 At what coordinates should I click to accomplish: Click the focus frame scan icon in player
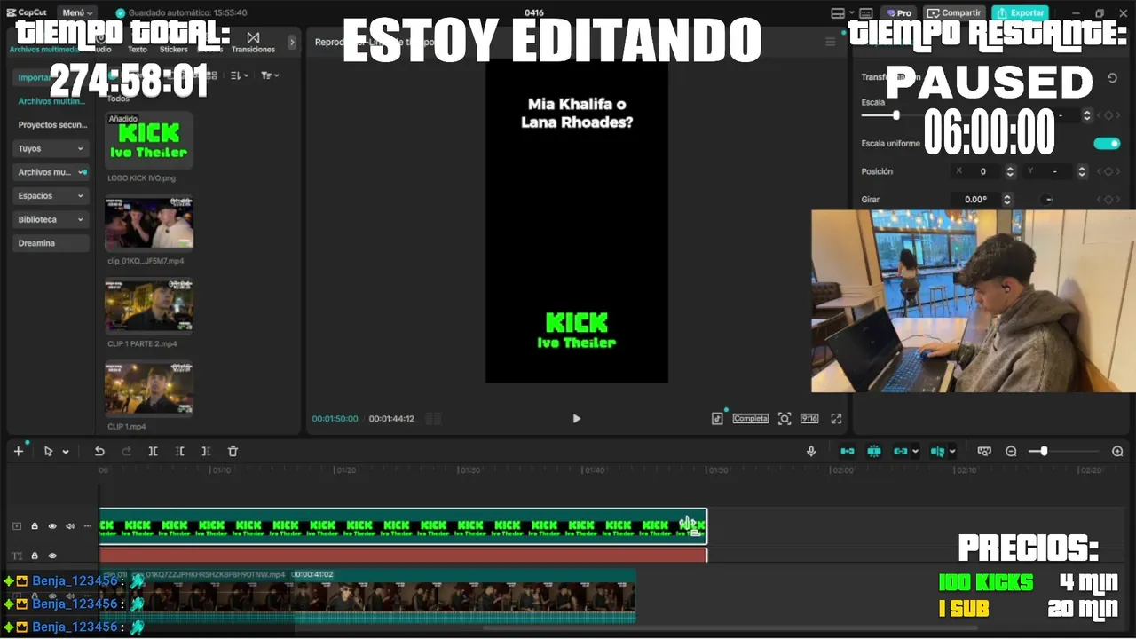(785, 419)
